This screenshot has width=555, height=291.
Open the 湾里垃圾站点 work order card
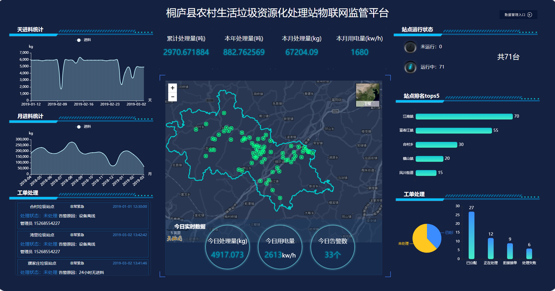coord(83,244)
